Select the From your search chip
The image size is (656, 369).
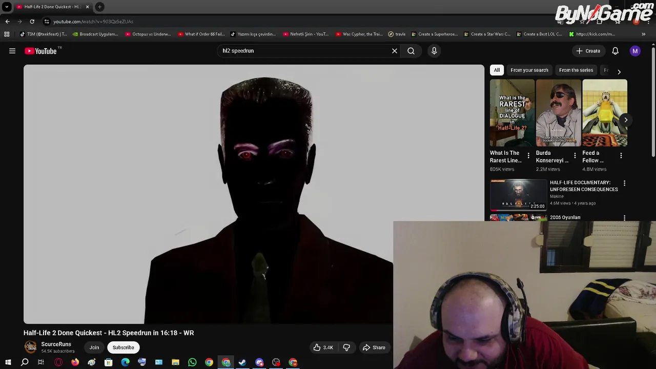click(x=529, y=70)
